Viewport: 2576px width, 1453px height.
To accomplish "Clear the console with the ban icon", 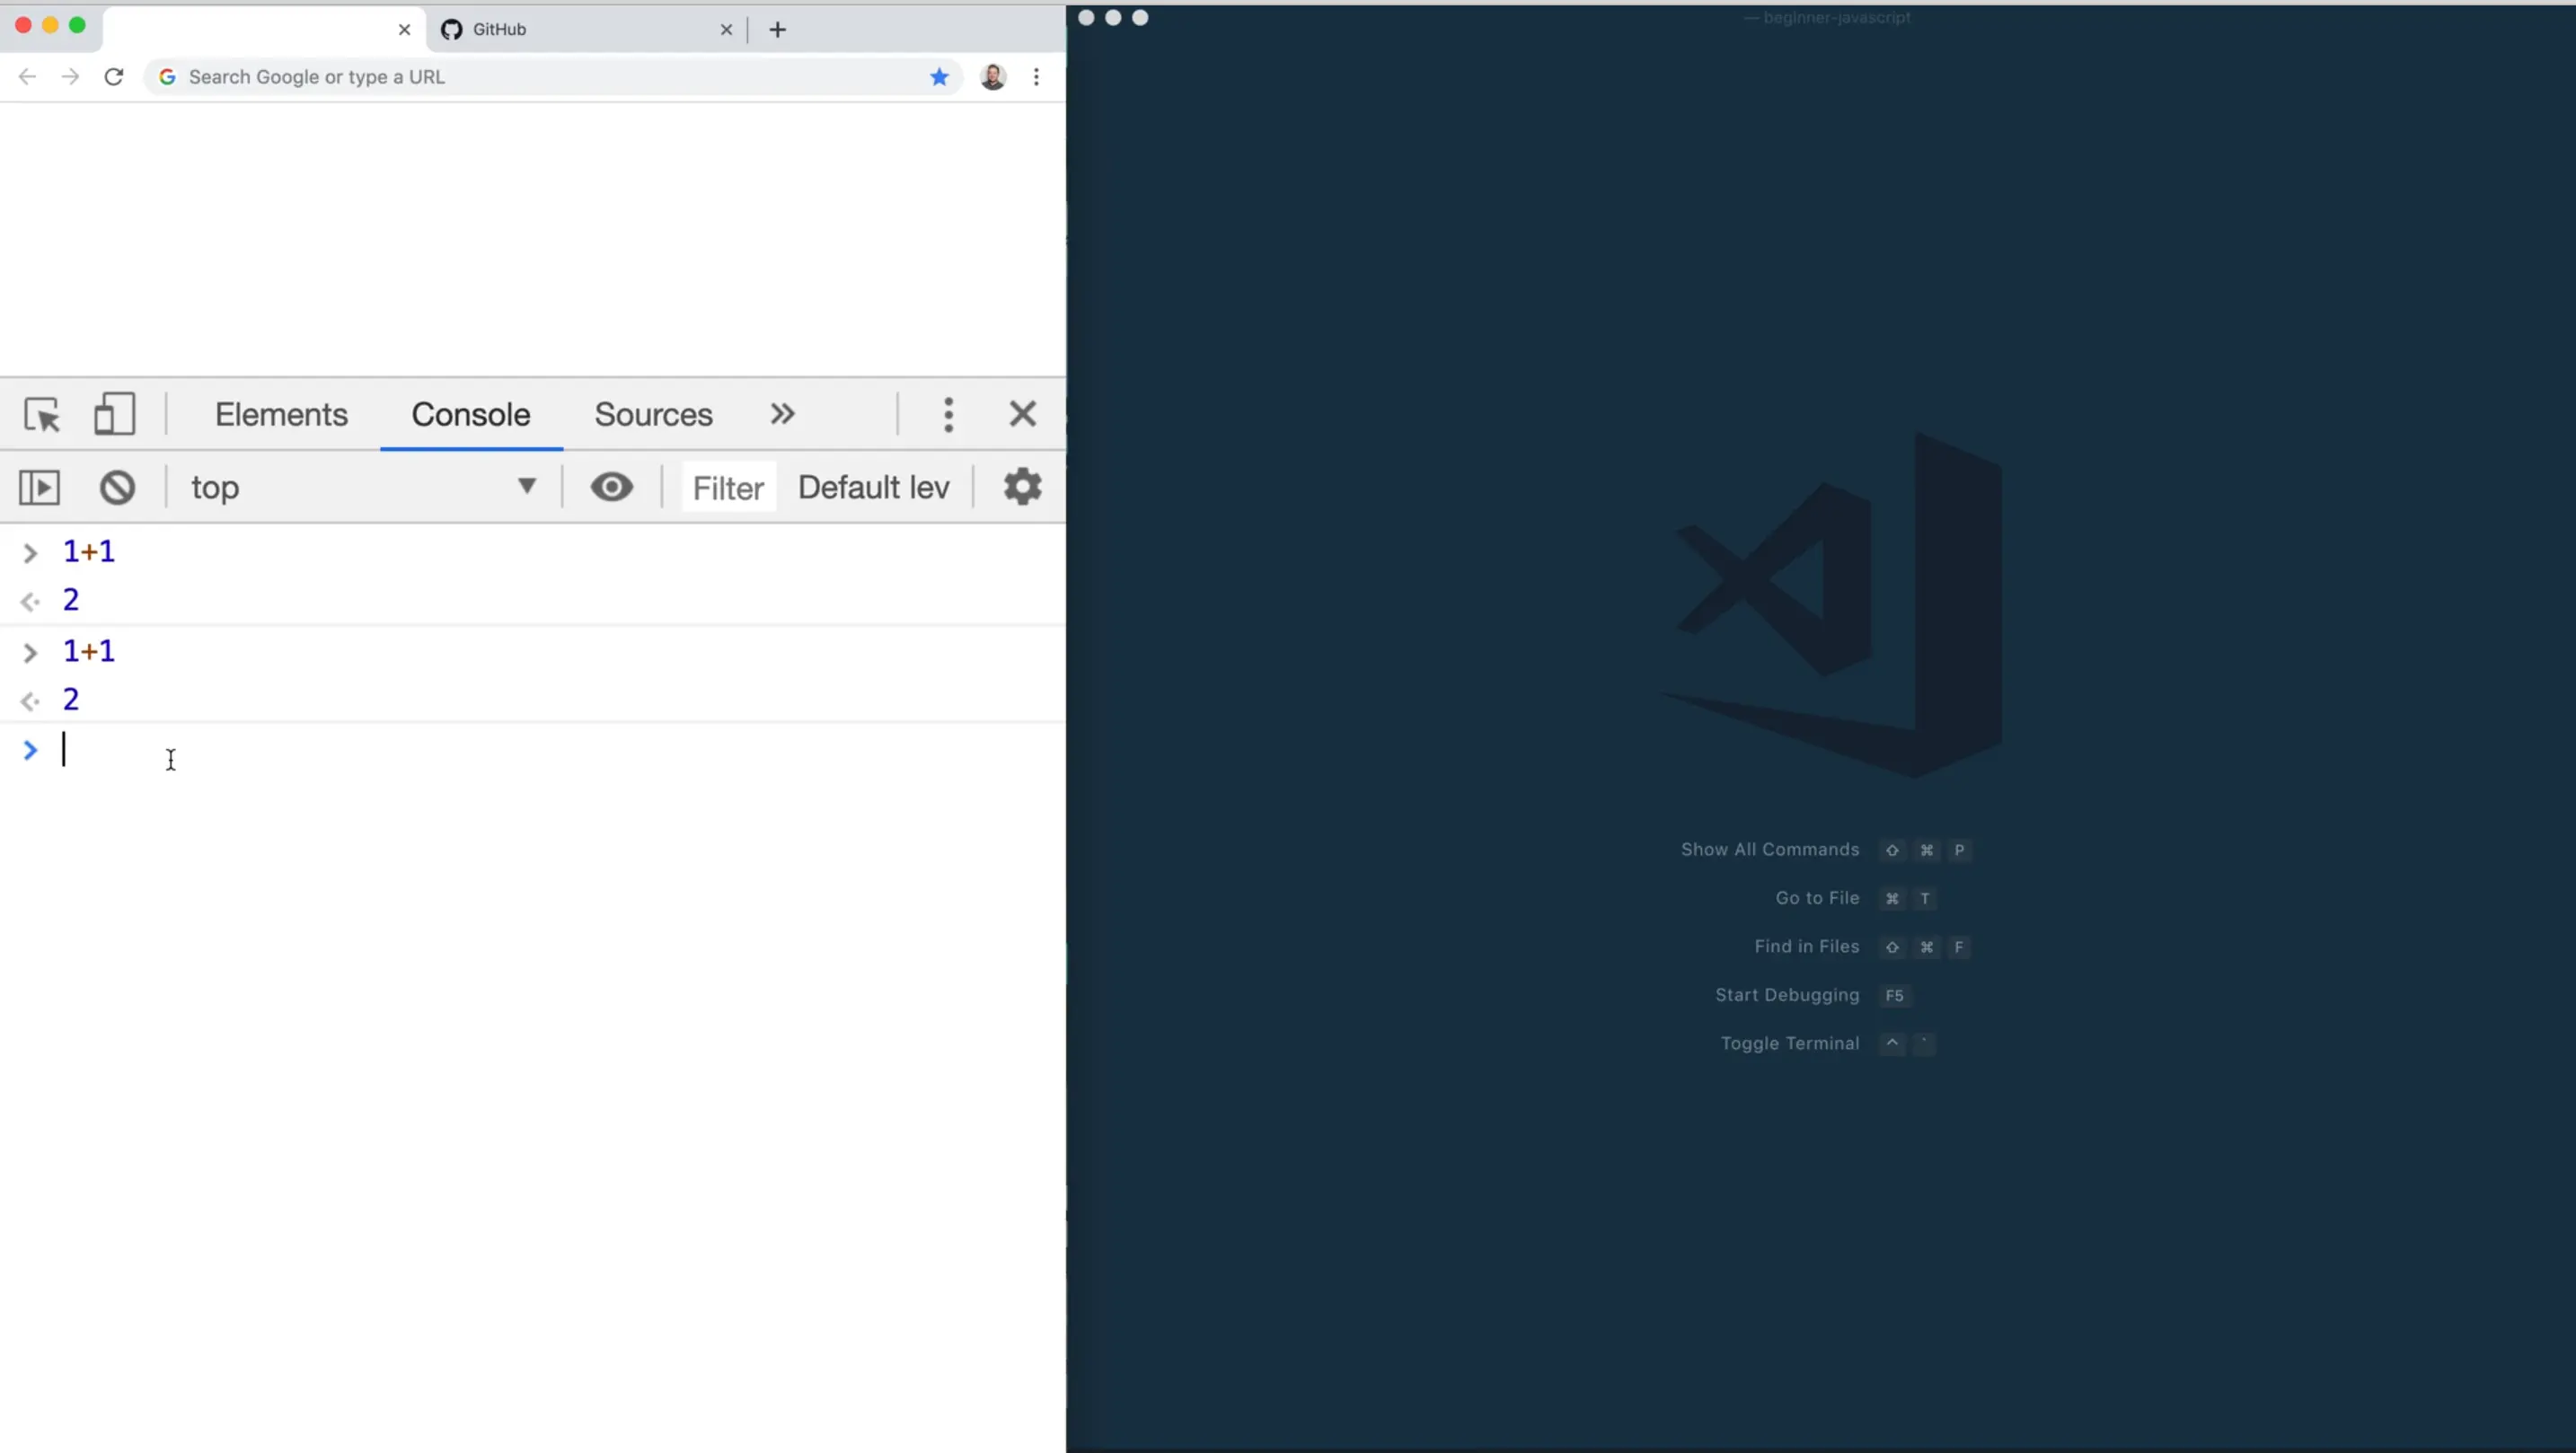I will [x=117, y=488].
